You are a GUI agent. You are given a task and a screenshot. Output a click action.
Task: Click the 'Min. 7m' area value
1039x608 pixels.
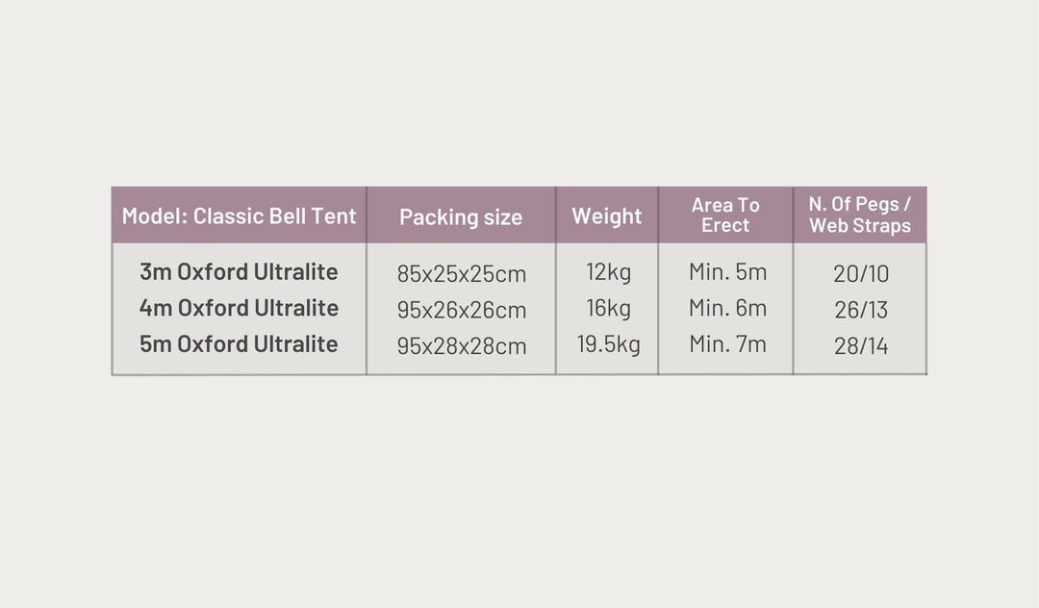tap(727, 343)
